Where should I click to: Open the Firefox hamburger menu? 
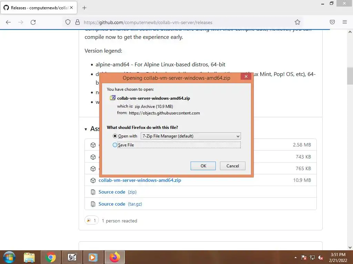pos(345,22)
